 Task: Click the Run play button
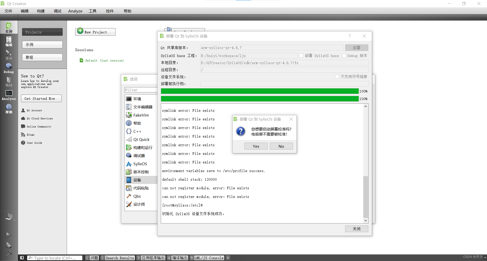click(x=9, y=235)
